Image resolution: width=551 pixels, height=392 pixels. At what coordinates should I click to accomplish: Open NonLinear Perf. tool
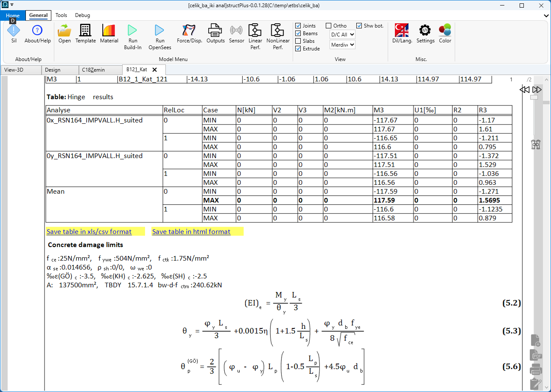[278, 36]
